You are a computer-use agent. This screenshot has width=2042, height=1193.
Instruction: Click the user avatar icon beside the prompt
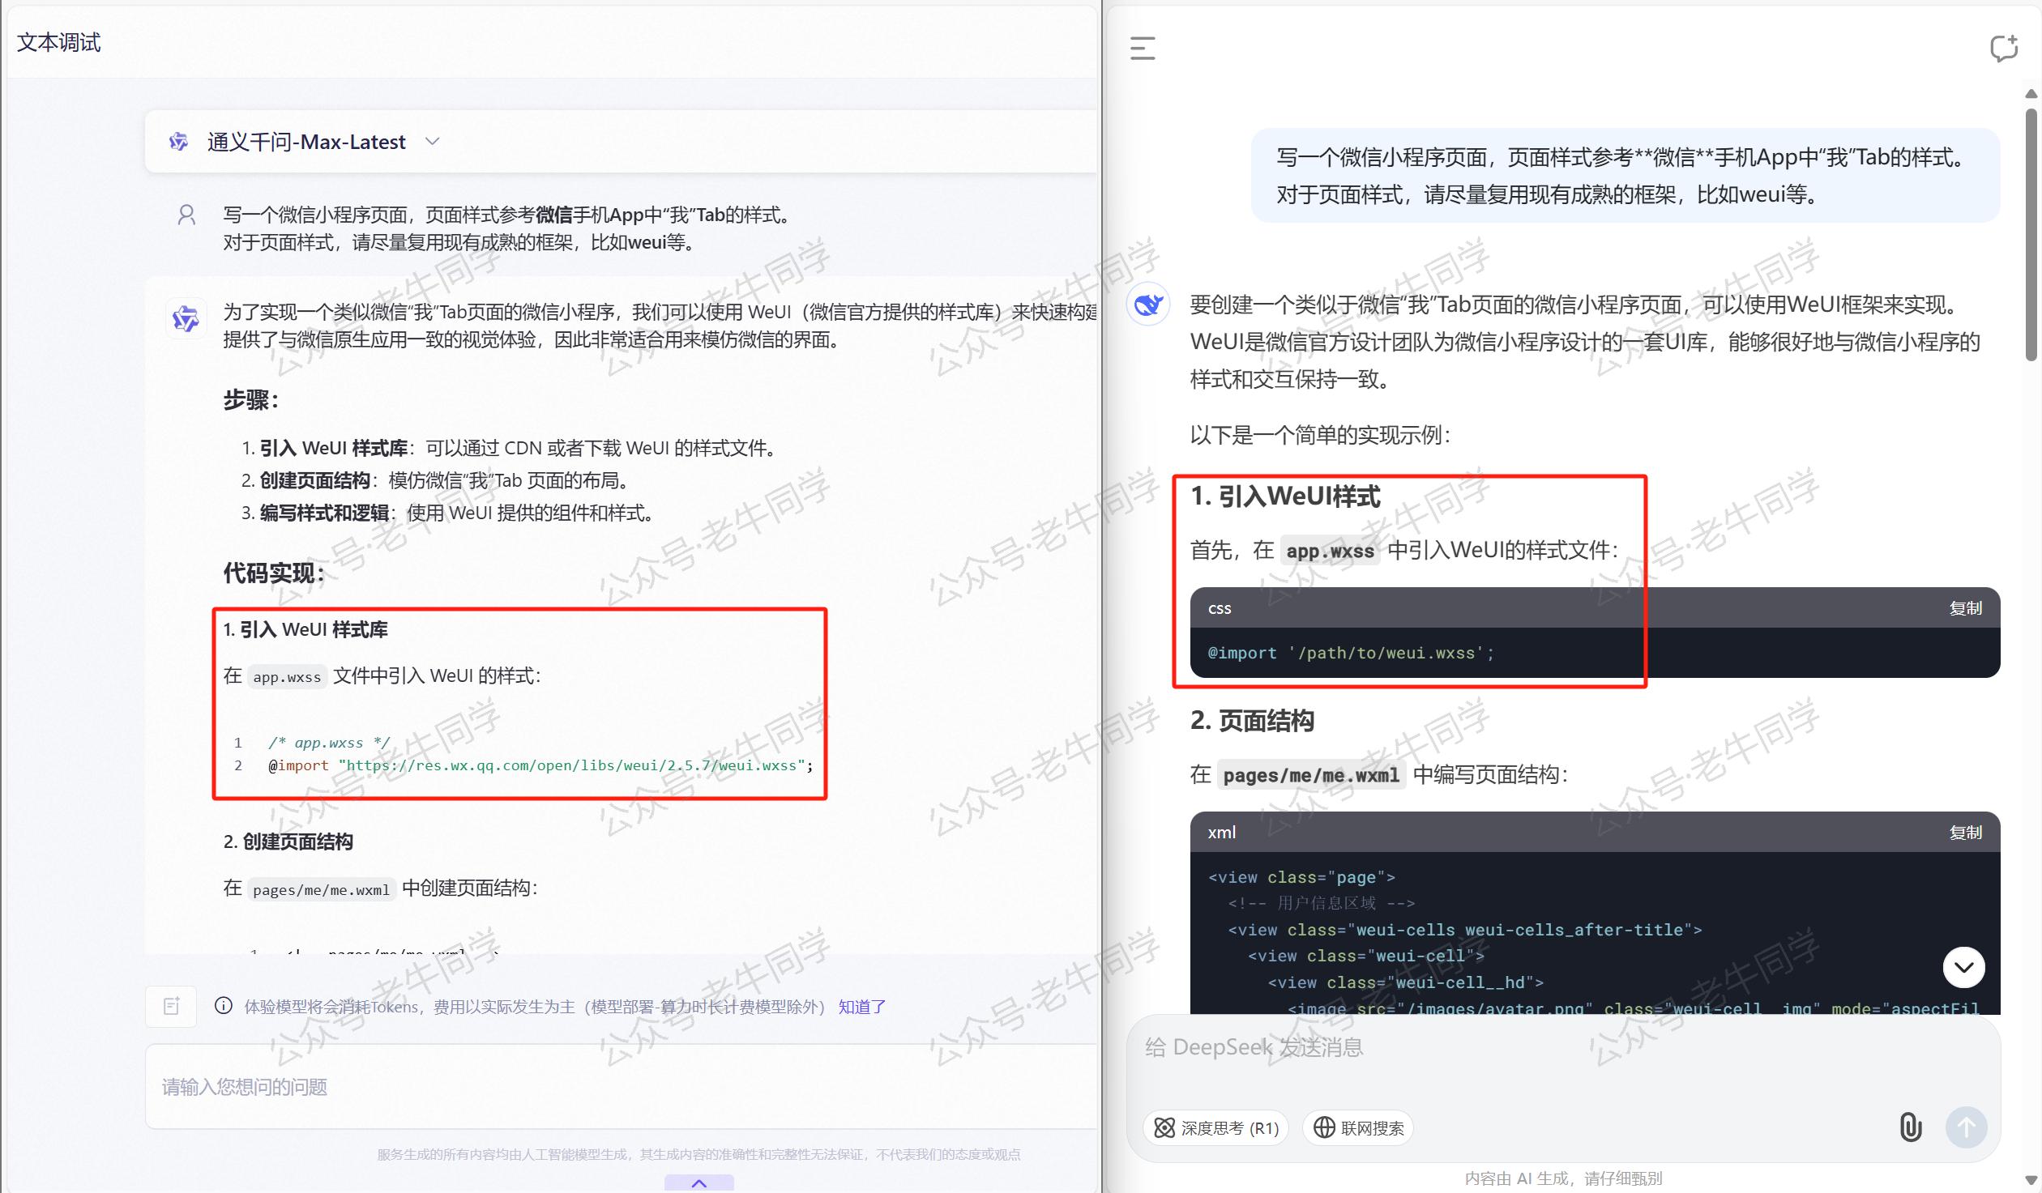(186, 215)
